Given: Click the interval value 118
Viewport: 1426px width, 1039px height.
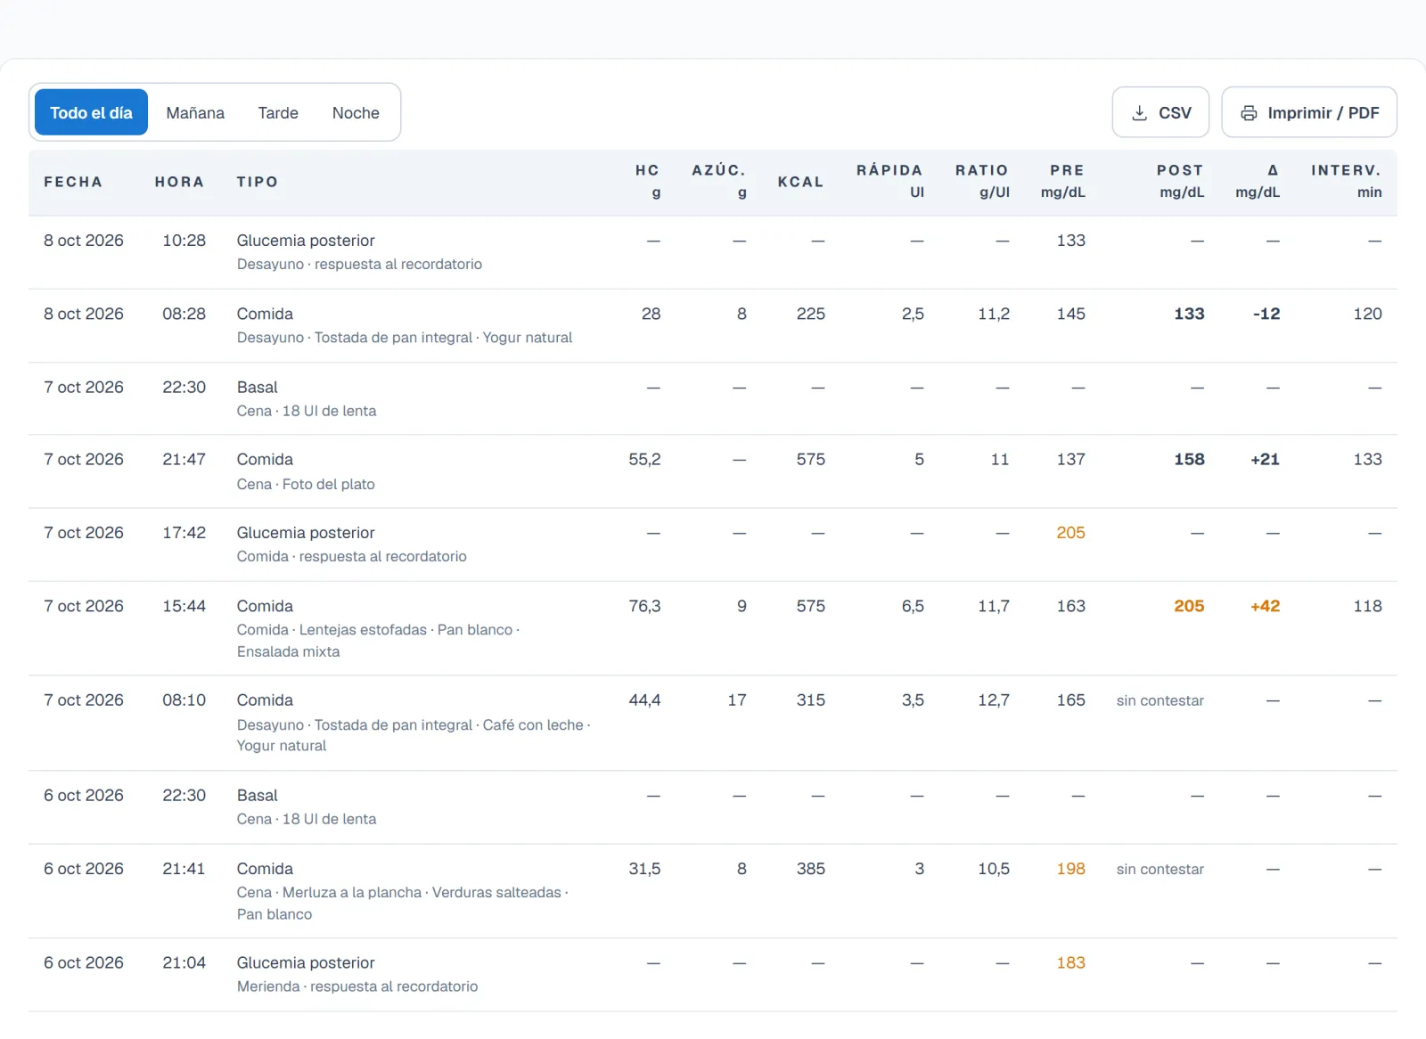Looking at the screenshot, I should (1367, 606).
